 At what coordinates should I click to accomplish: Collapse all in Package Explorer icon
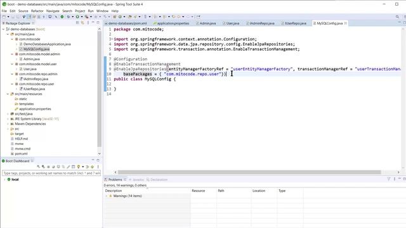click(77, 23)
